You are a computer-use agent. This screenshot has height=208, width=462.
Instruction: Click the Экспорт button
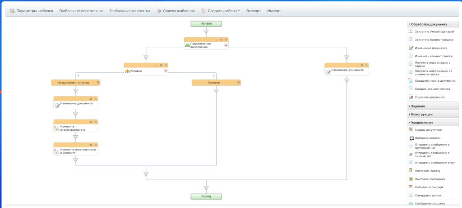pyautogui.click(x=254, y=11)
